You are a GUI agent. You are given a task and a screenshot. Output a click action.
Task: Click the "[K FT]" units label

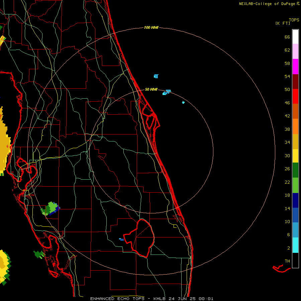(x=283, y=23)
